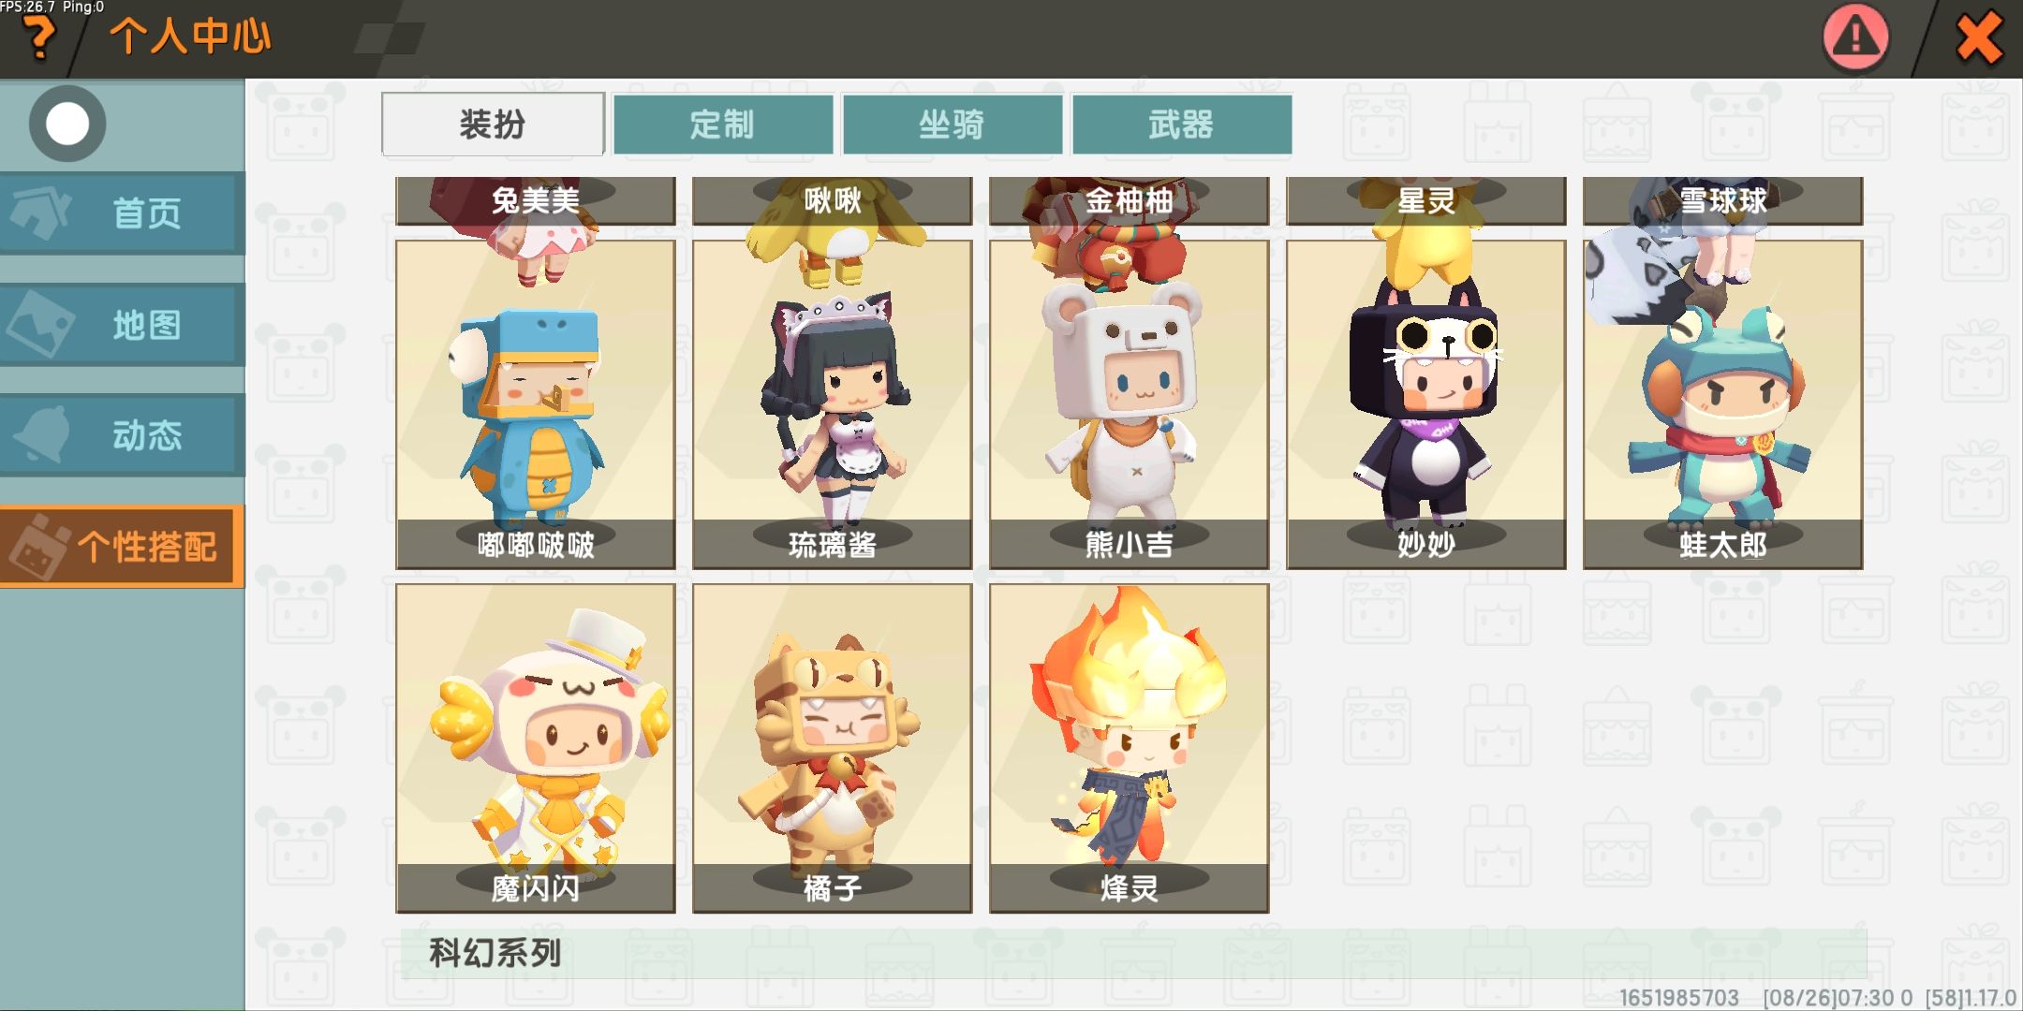Open 首页 home in sidebar
The height and width of the screenshot is (1011, 2023).
(122, 213)
